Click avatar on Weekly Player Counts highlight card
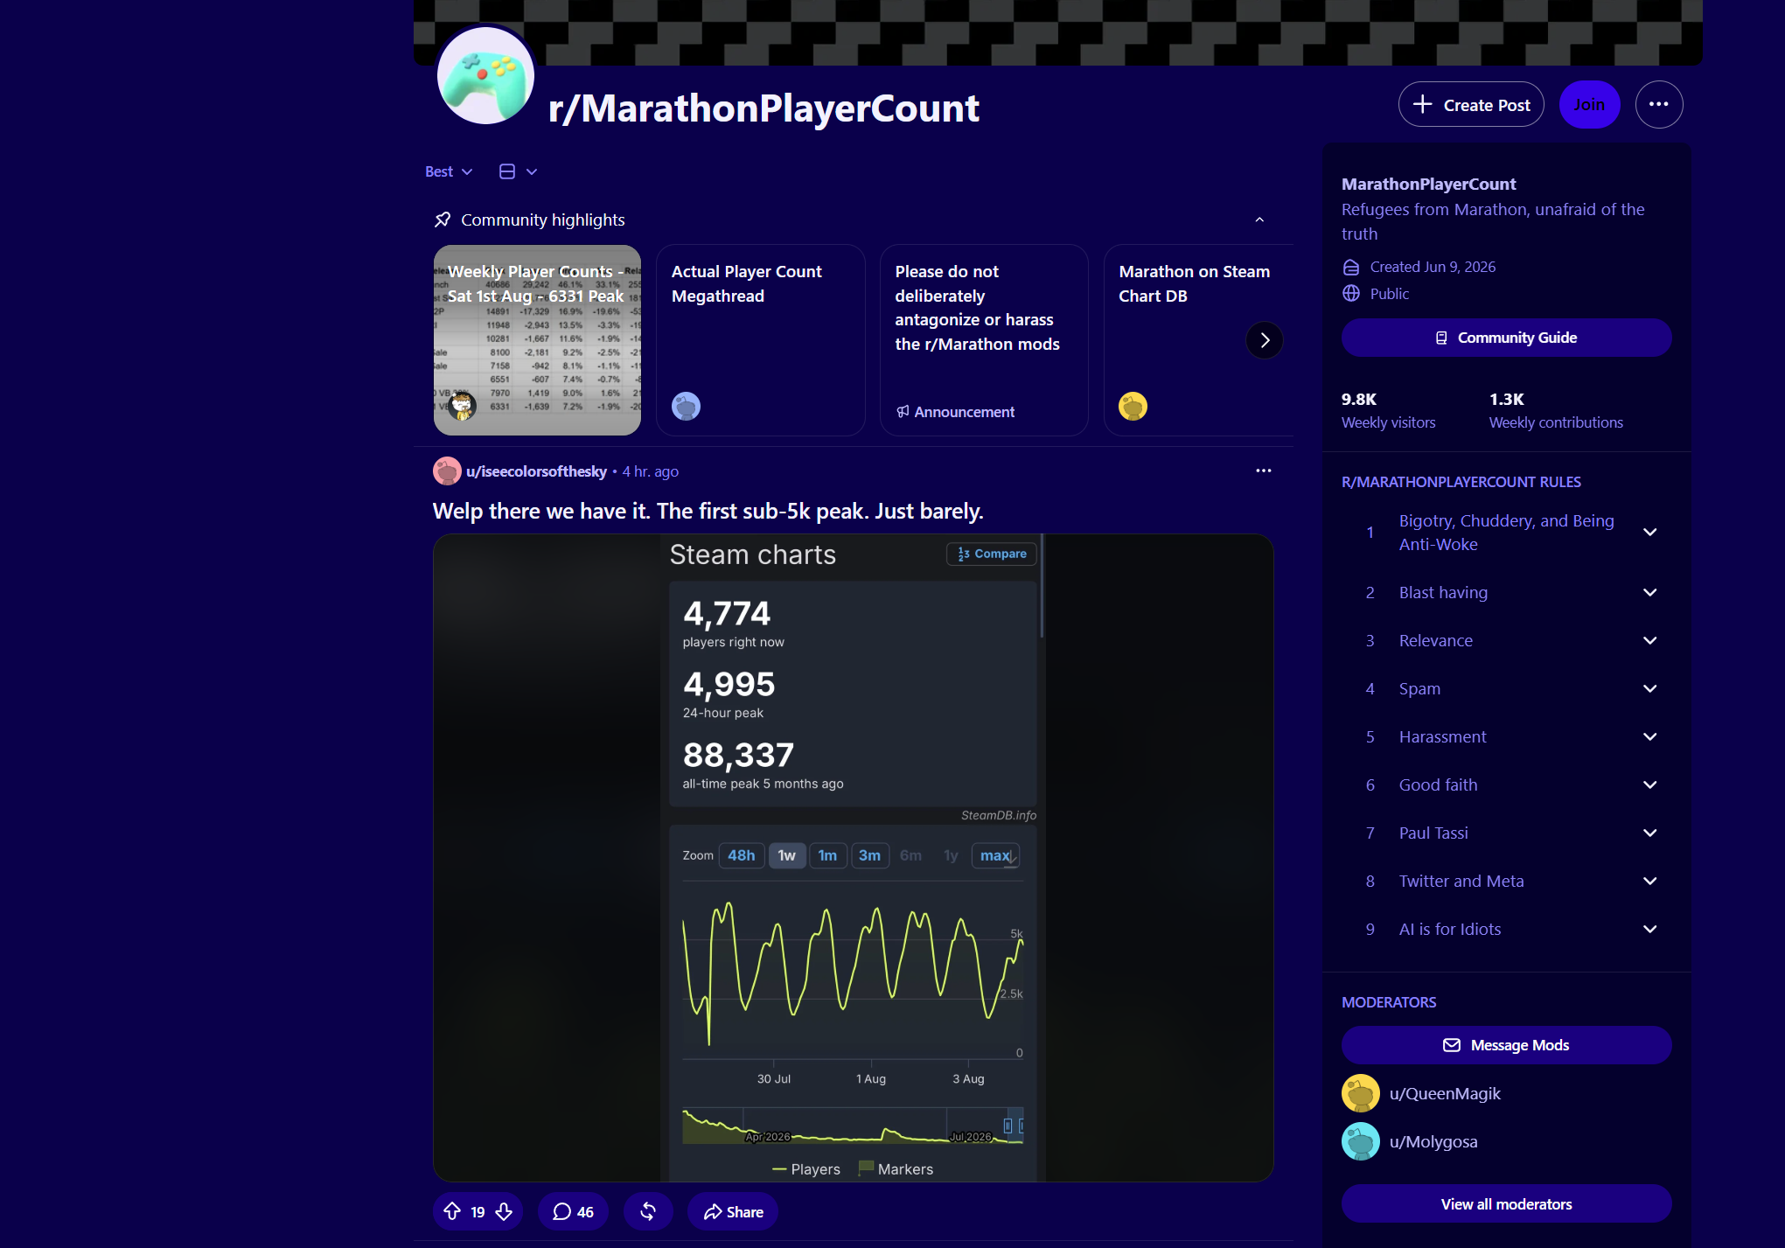The width and height of the screenshot is (1785, 1248). click(462, 405)
